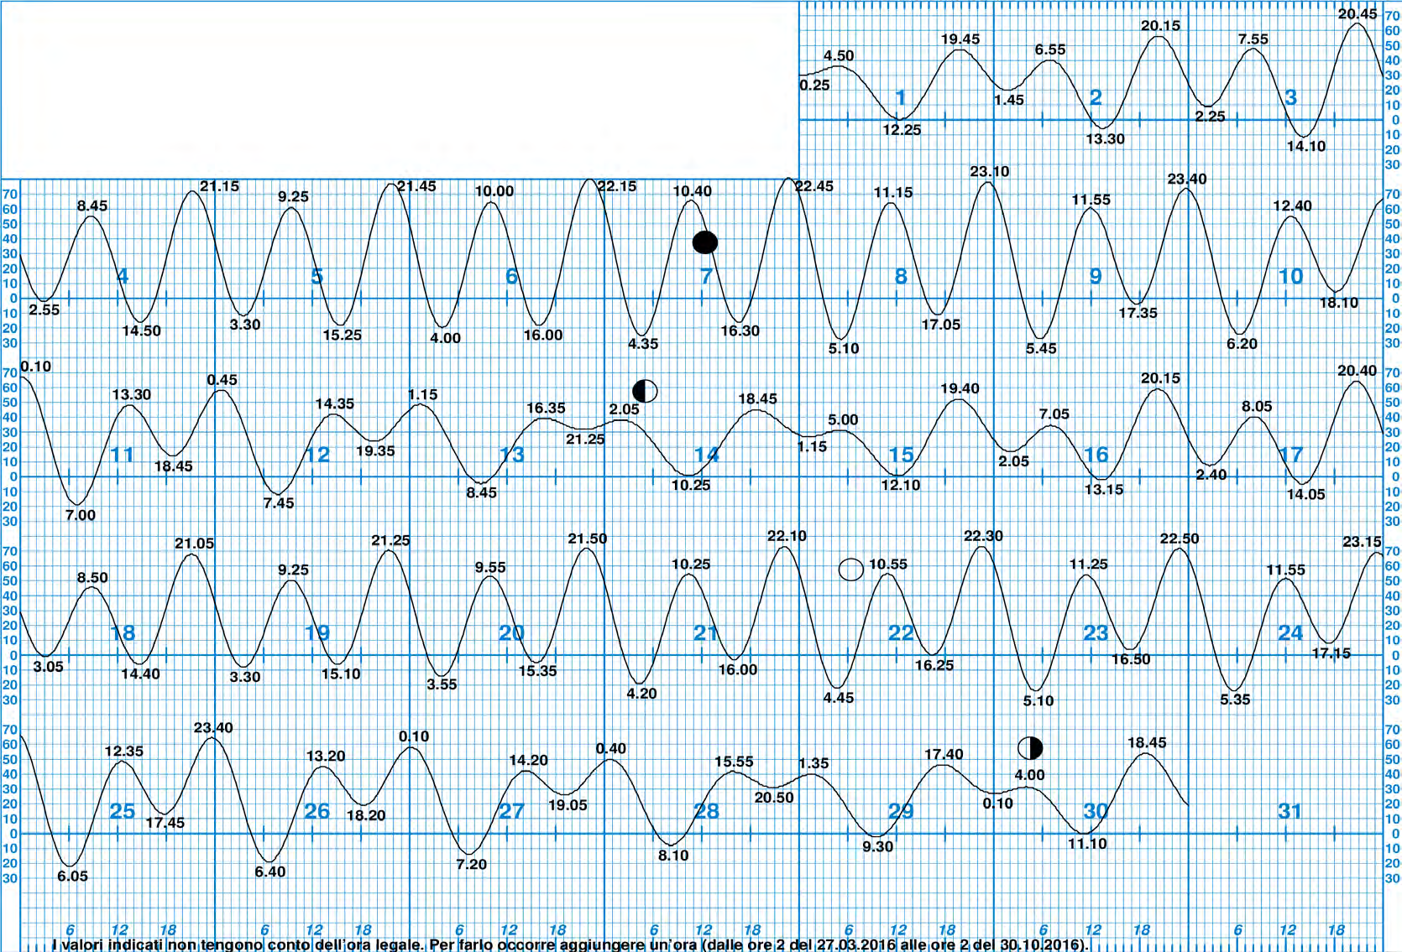This screenshot has width=1402, height=952.
Task: Click the 6.05 low tide time label
Action: (73, 876)
